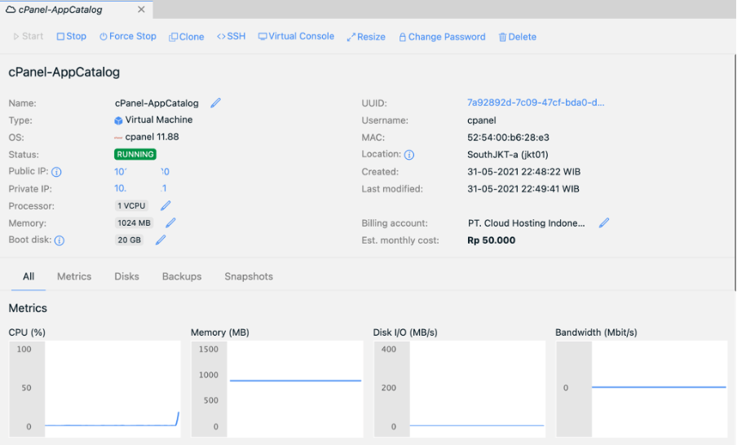Edit Memory via pencil icon
Image resolution: width=737 pixels, height=445 pixels.
coord(170,222)
